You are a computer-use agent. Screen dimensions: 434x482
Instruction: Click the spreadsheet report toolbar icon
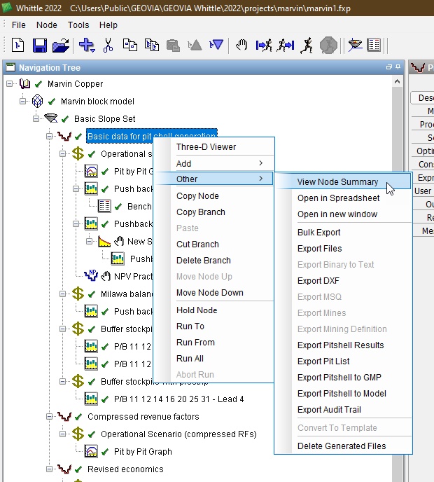tap(374, 45)
